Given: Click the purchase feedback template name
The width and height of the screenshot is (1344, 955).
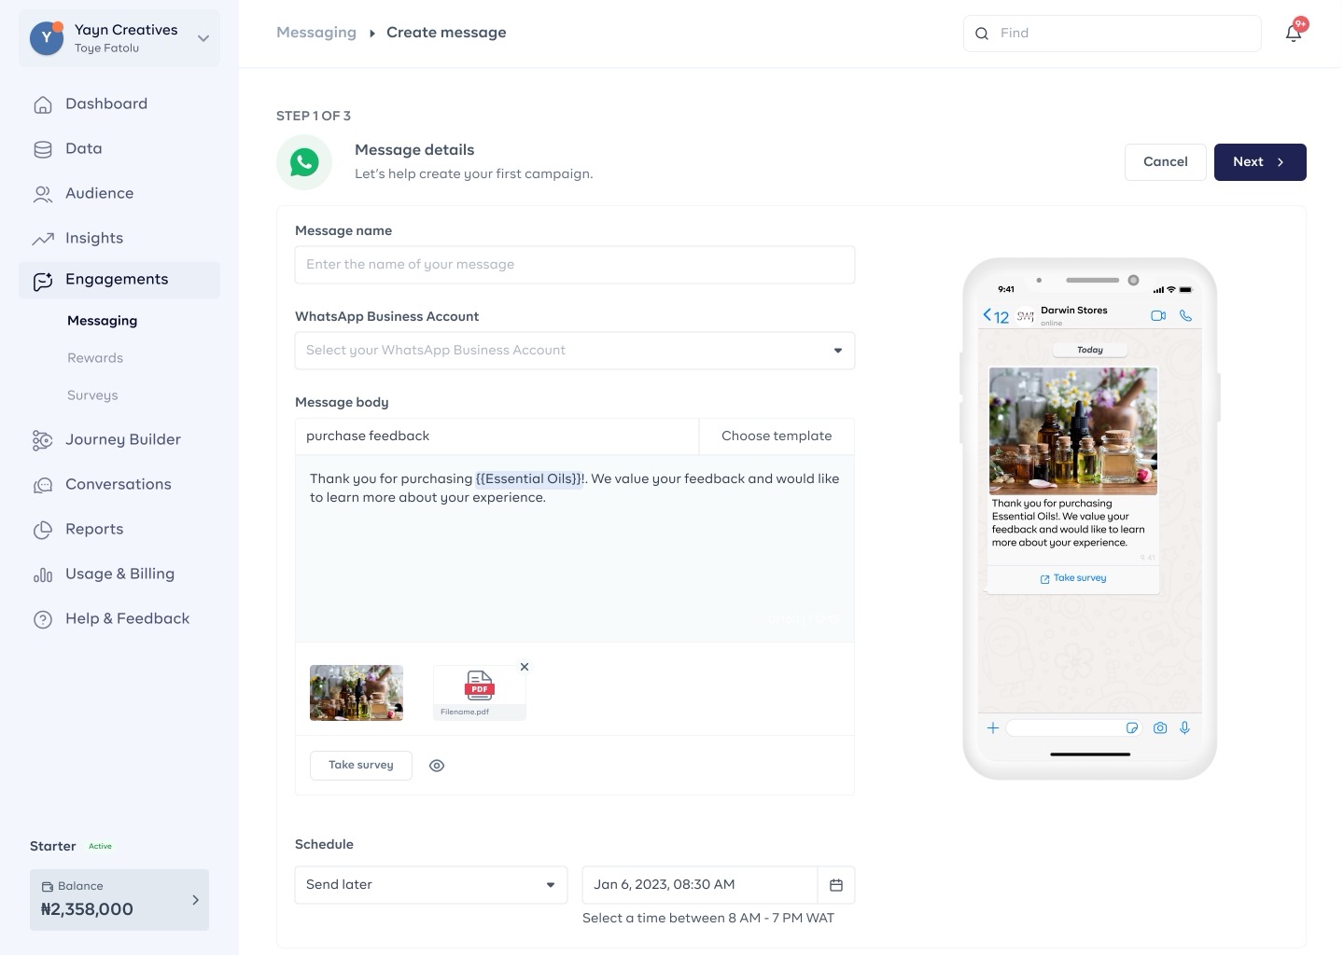Looking at the screenshot, I should tap(368, 436).
